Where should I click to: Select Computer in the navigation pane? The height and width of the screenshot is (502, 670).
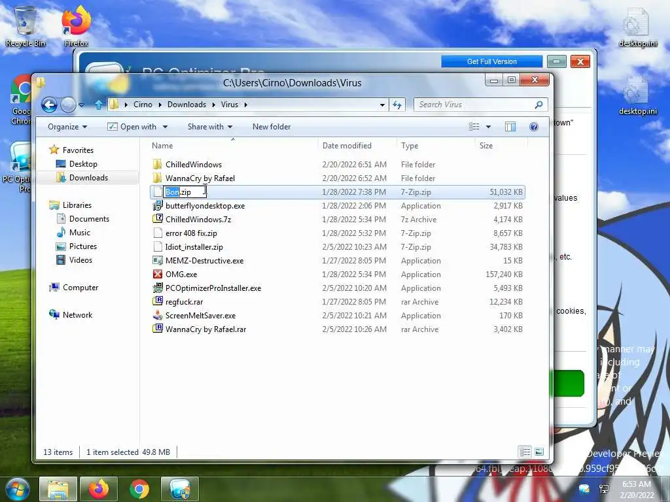[74, 288]
